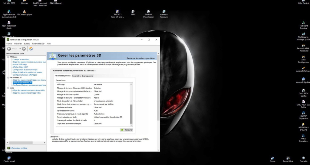The image size is (310, 165).
Task: Click the Back arrow in NVIDIA toolbar
Action: click(x=9, y=49)
